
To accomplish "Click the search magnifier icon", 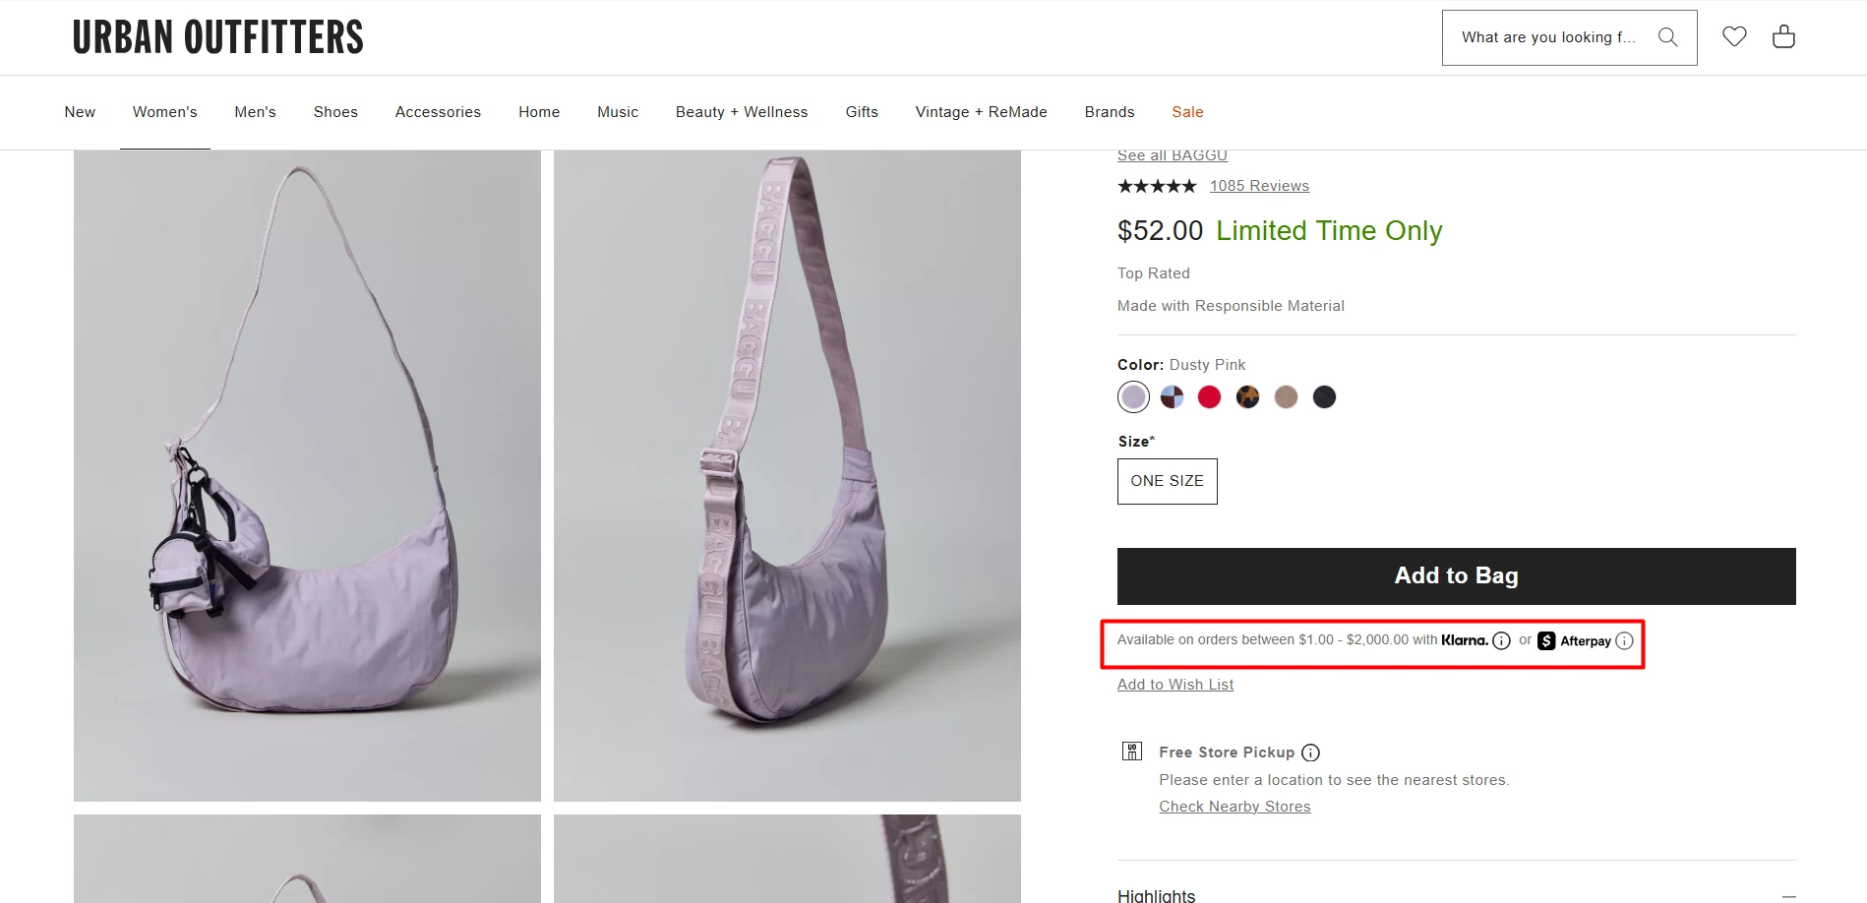I will tap(1667, 37).
